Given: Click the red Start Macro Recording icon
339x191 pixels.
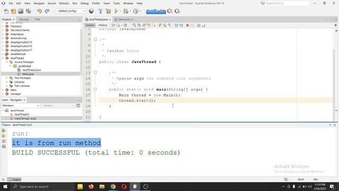Looking at the screenshot, I should tap(188, 25).
